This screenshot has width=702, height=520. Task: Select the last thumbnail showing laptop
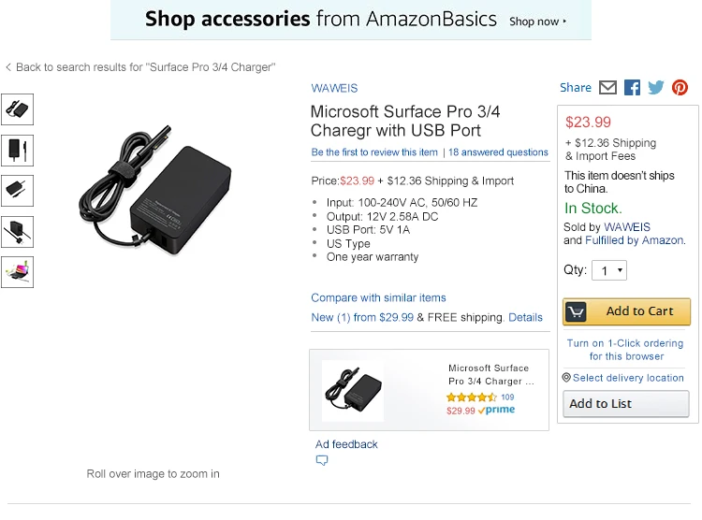17,271
